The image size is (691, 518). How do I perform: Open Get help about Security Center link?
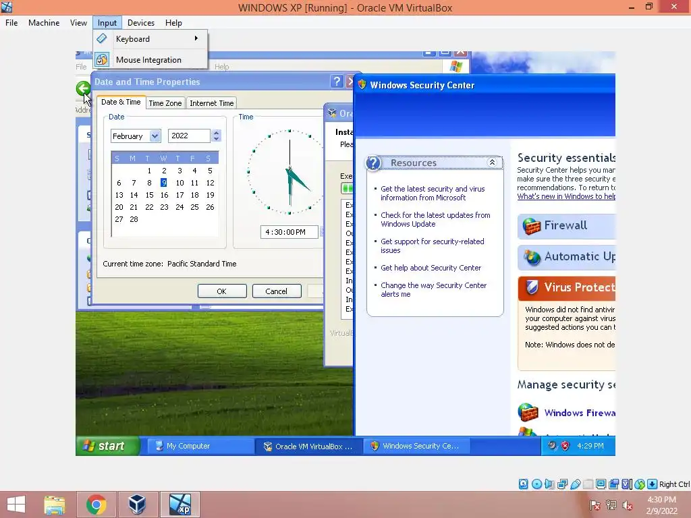coord(431,268)
